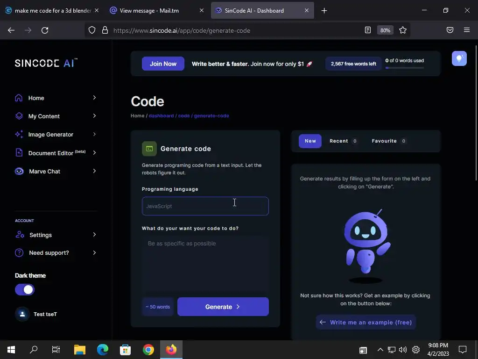Click the Generate code terminal icon
Image resolution: width=478 pixels, height=359 pixels.
point(149,149)
